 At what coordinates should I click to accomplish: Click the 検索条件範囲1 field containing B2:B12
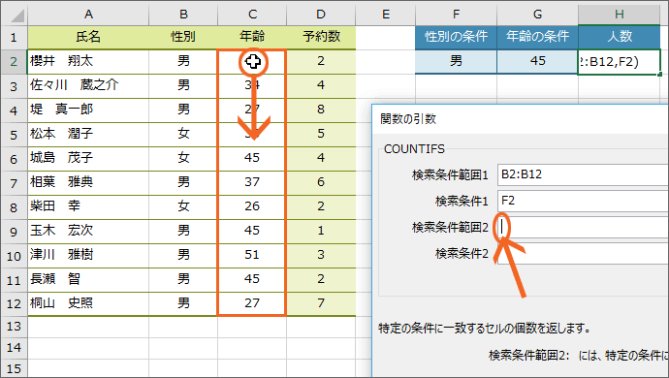point(583,174)
